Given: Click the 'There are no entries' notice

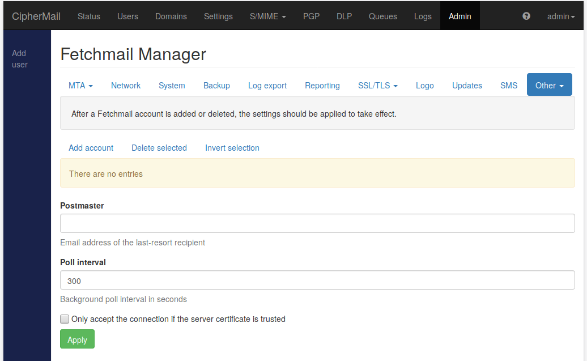Looking at the screenshot, I should [317, 173].
